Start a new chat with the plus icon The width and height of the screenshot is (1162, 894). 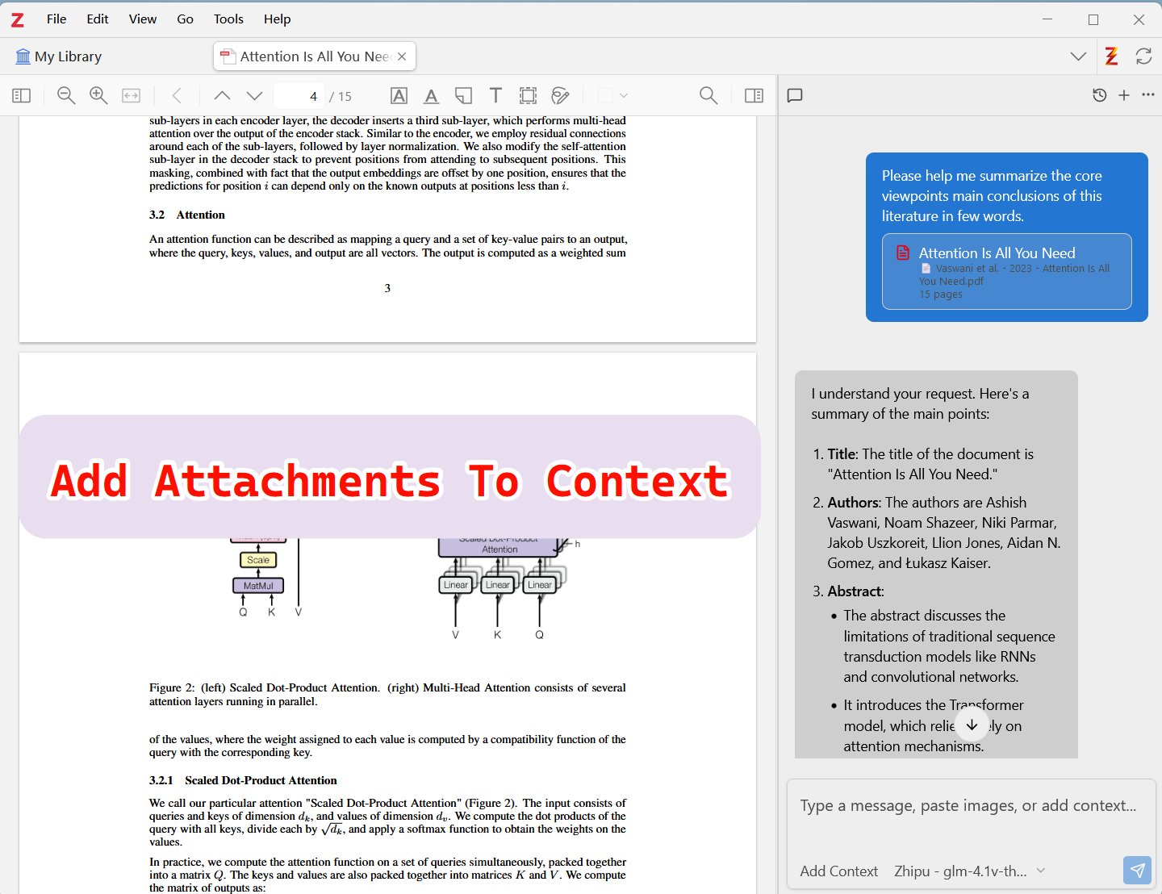click(x=1123, y=95)
